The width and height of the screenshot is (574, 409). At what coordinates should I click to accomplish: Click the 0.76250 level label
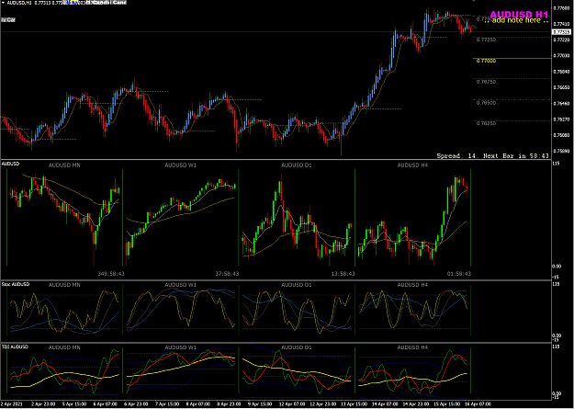tap(486, 123)
